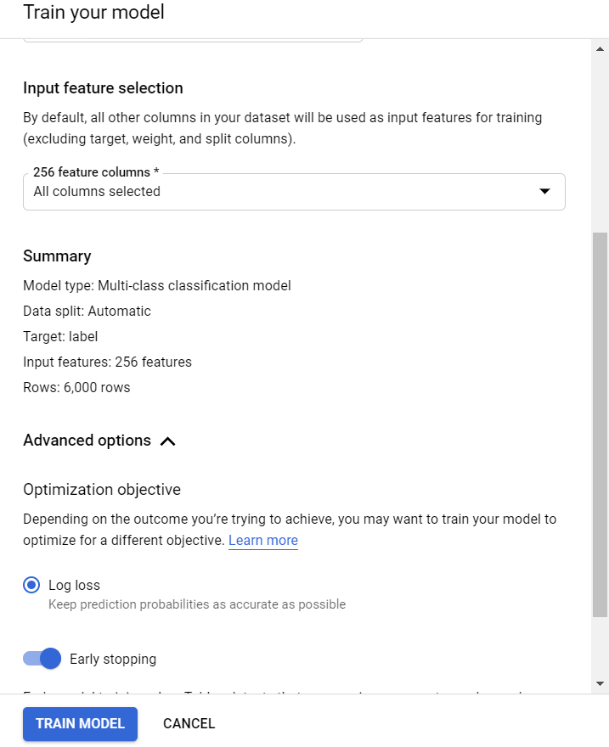Screen dimensions: 609x747
Task: Click the scrollbar up arrow
Action: point(601,50)
